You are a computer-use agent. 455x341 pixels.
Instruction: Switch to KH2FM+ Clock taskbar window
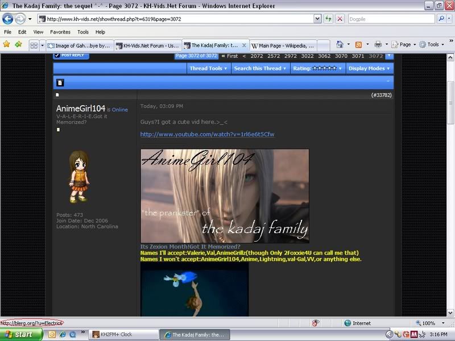[123, 335]
